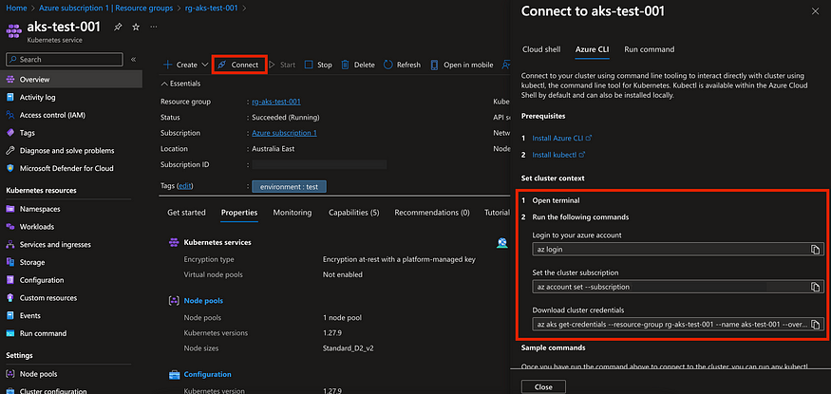Switch to the Recommendations (0) tab
Image resolution: width=831 pixels, height=394 pixels.
tap(432, 213)
